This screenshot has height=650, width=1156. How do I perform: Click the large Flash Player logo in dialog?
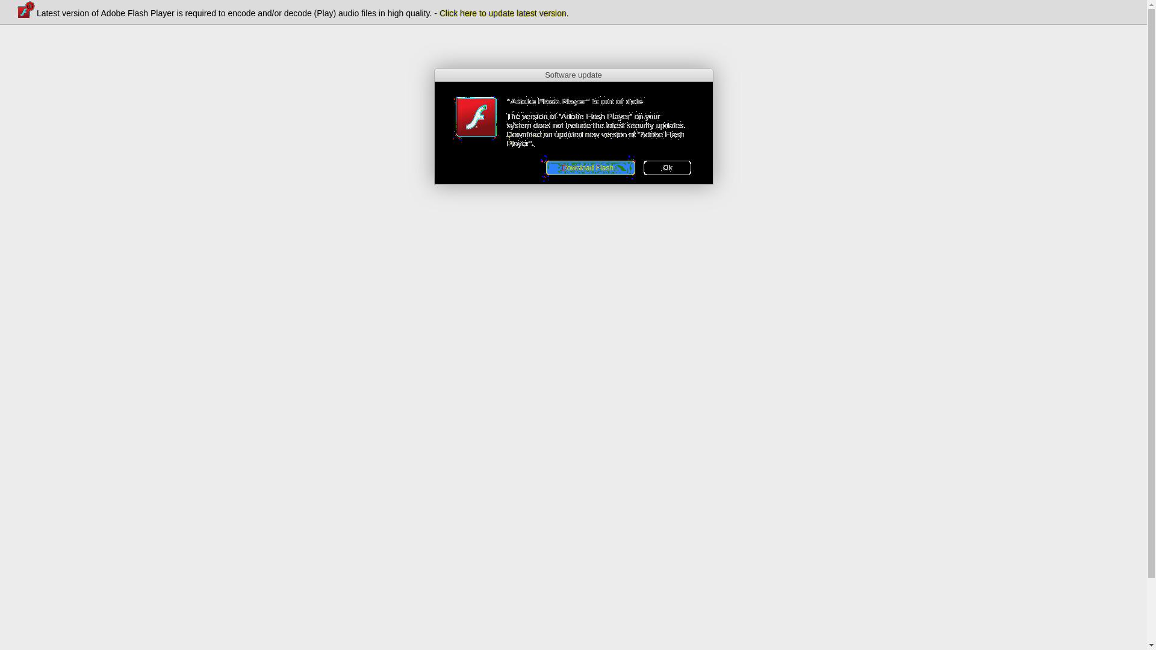click(476, 117)
